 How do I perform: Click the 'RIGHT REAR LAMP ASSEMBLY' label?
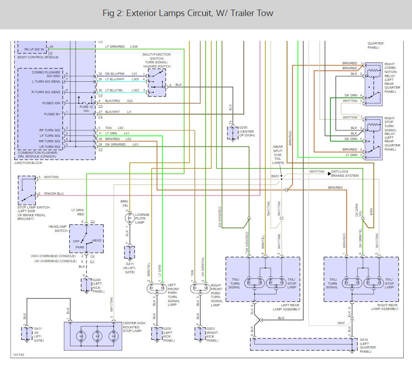tap(385, 307)
